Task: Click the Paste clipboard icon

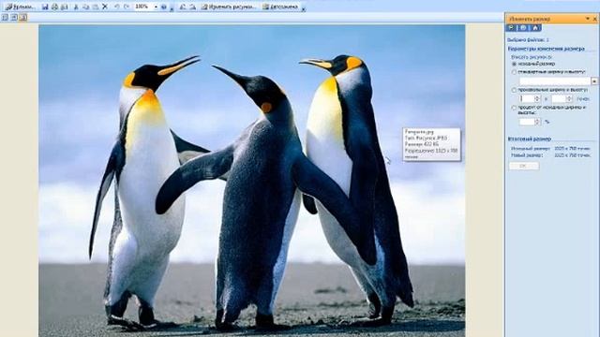Action: coord(96,7)
